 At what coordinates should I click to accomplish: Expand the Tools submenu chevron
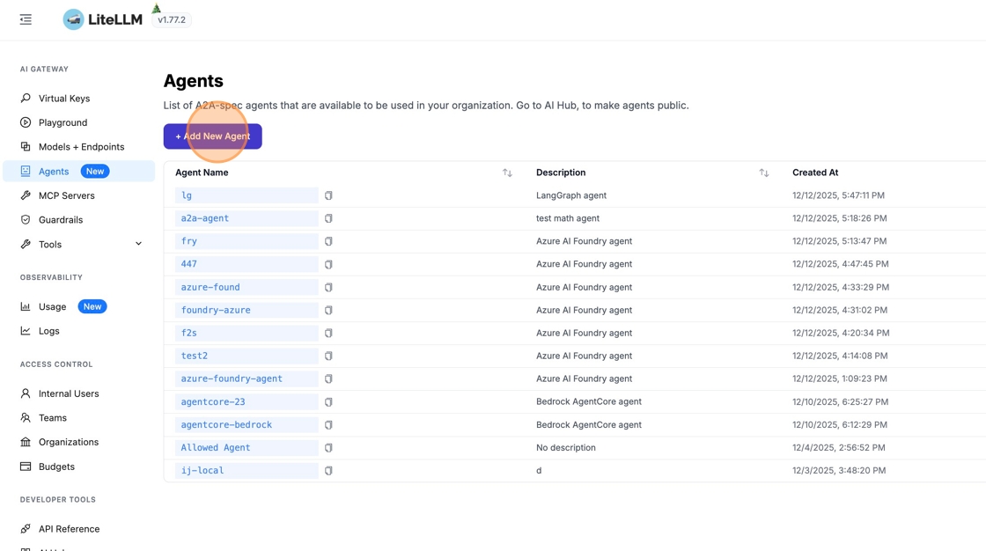(138, 244)
